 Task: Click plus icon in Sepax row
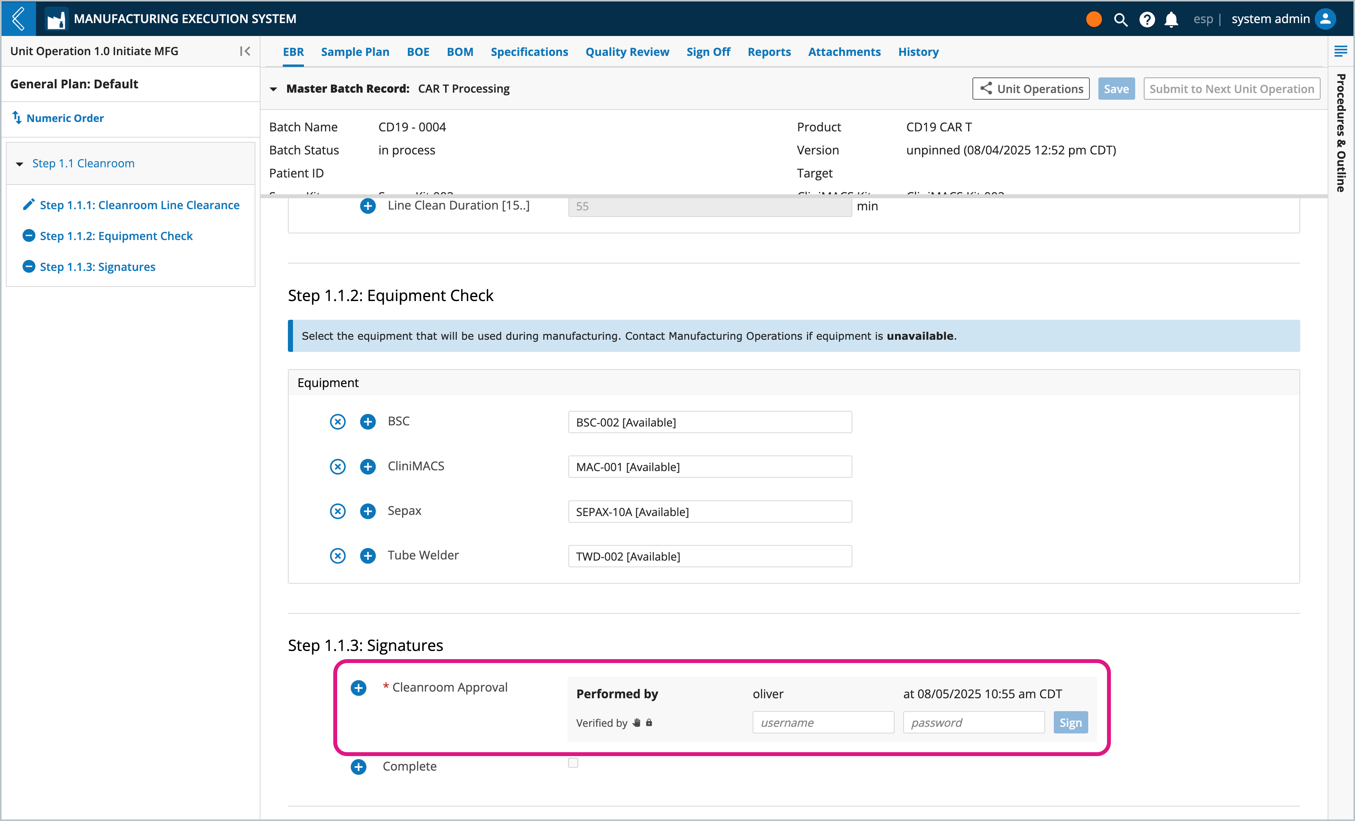pos(368,511)
